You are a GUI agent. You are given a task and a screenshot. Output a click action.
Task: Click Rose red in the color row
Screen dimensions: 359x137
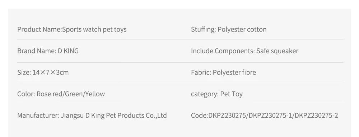(x=50, y=94)
